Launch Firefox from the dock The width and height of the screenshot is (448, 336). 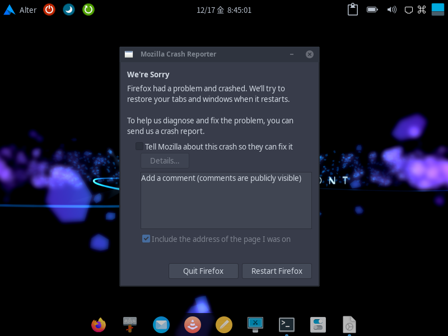99,325
